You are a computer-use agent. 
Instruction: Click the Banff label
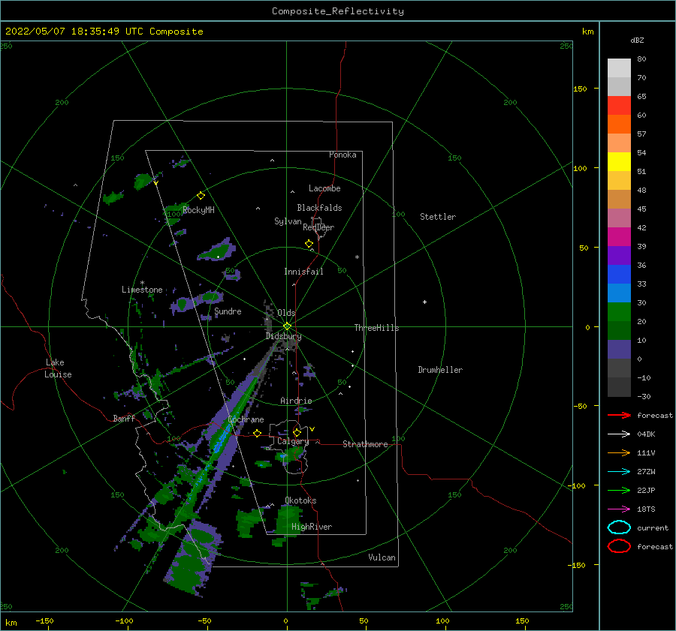[x=124, y=418]
